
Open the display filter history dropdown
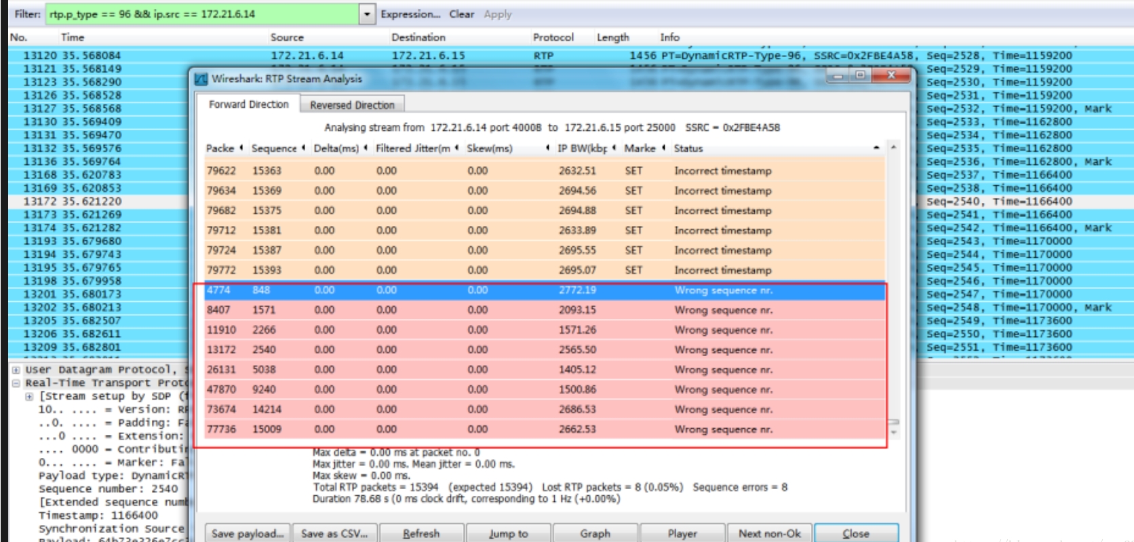(x=367, y=14)
